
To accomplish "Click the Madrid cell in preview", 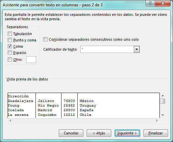I will click(x=45, y=110).
